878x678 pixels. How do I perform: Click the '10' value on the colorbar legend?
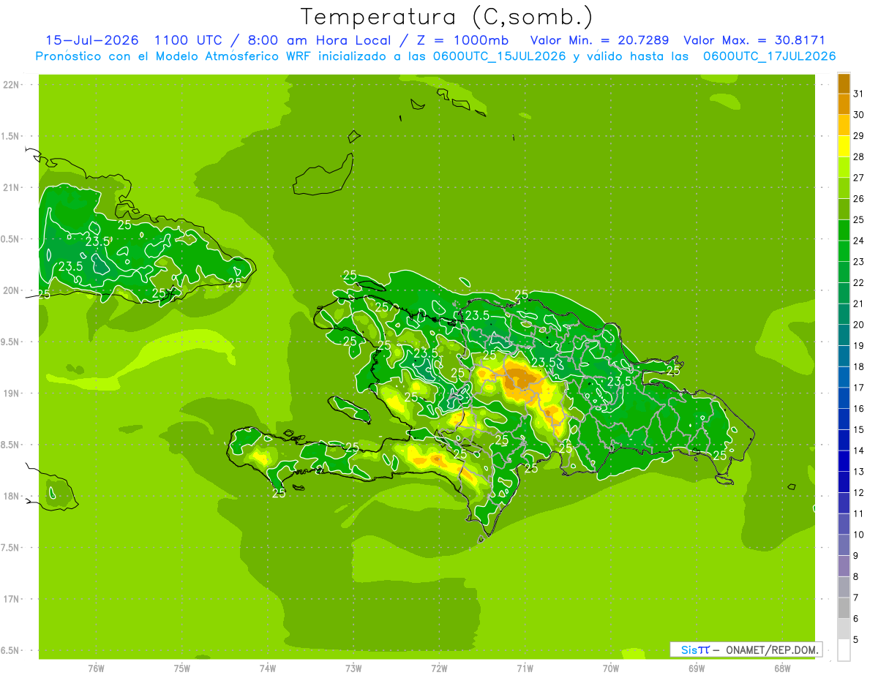(x=858, y=535)
